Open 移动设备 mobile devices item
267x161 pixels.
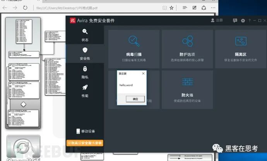click(86, 131)
